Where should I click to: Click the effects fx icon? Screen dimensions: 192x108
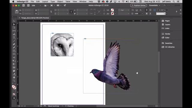pos(141,10)
